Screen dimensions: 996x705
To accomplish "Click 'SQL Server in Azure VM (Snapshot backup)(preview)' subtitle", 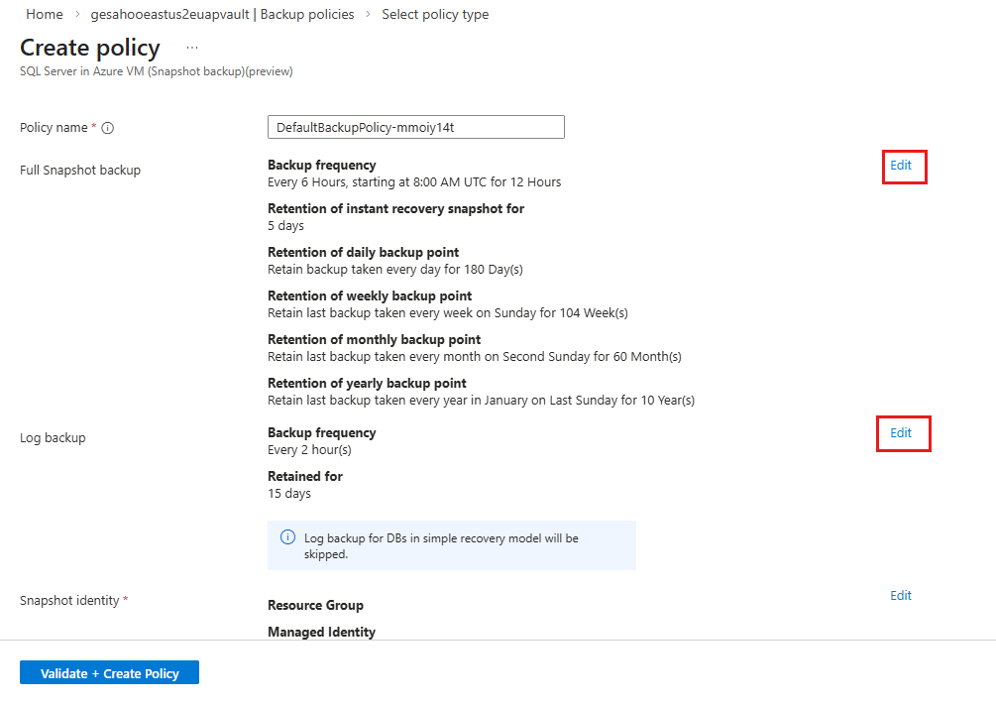I will (x=157, y=71).
